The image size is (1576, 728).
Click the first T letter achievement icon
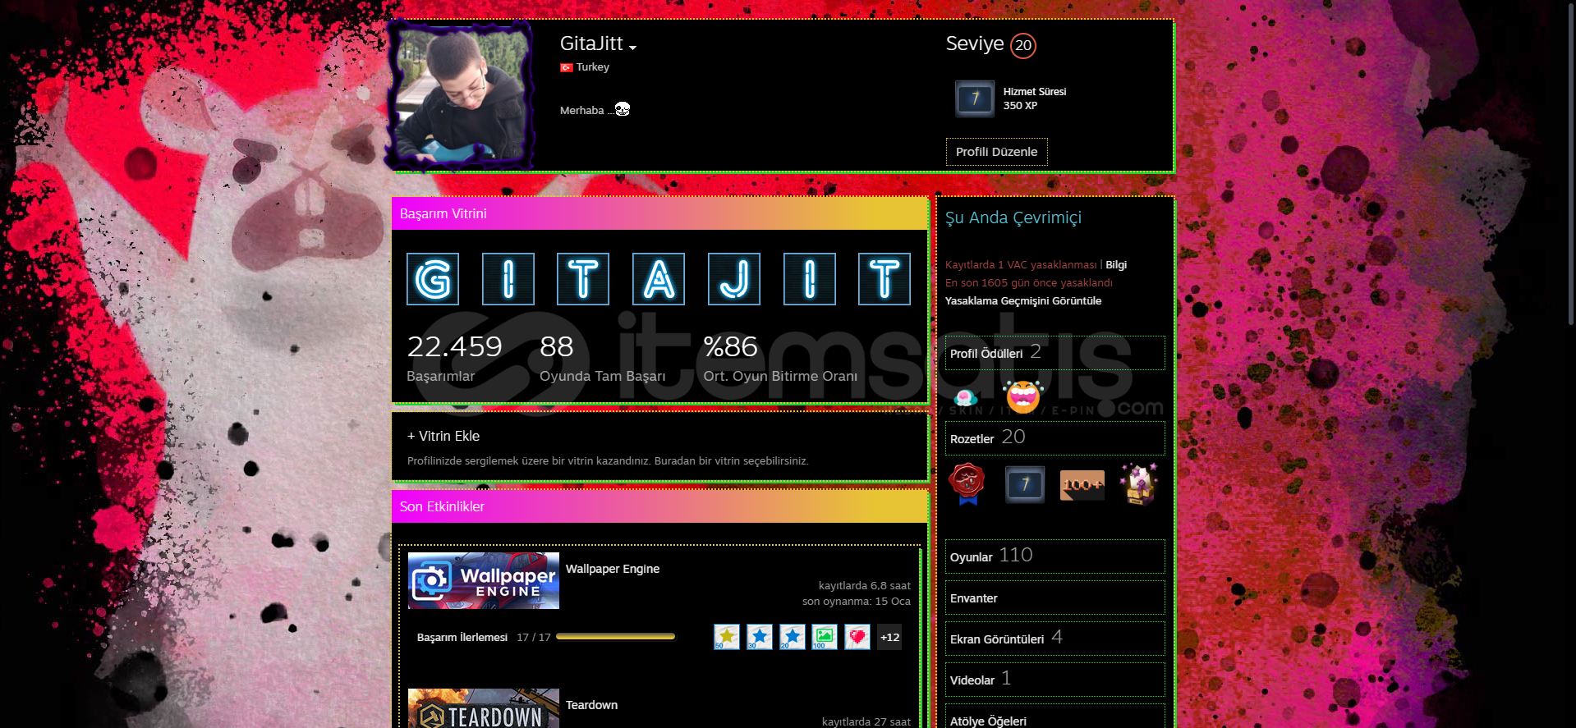583,279
